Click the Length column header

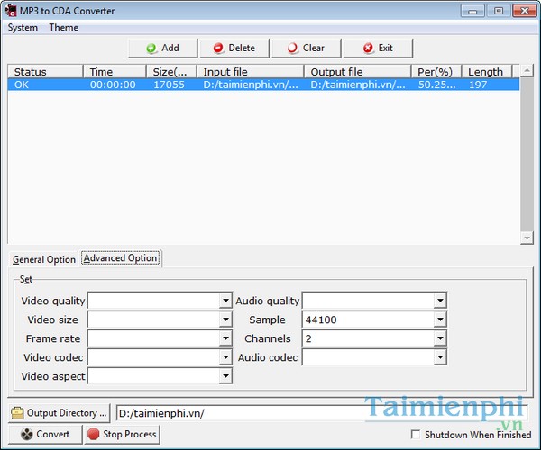pyautogui.click(x=487, y=72)
